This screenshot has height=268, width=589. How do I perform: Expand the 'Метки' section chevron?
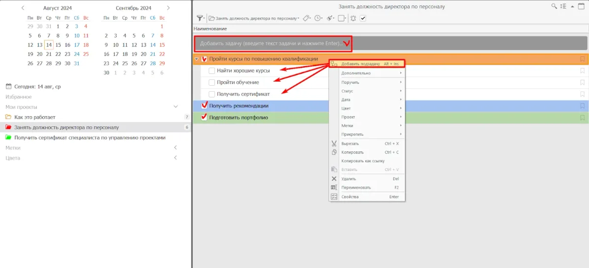176,147
